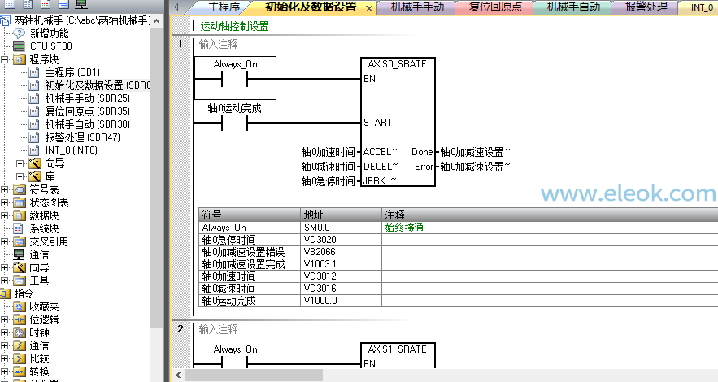The width and height of the screenshot is (718, 382).
Task: Click network 2 comment field 输入注释
Action: [219, 329]
